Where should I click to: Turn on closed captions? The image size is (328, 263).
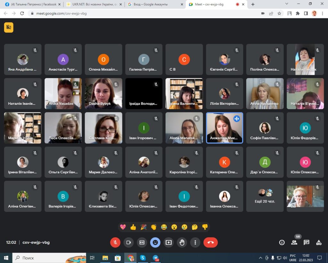142,242
